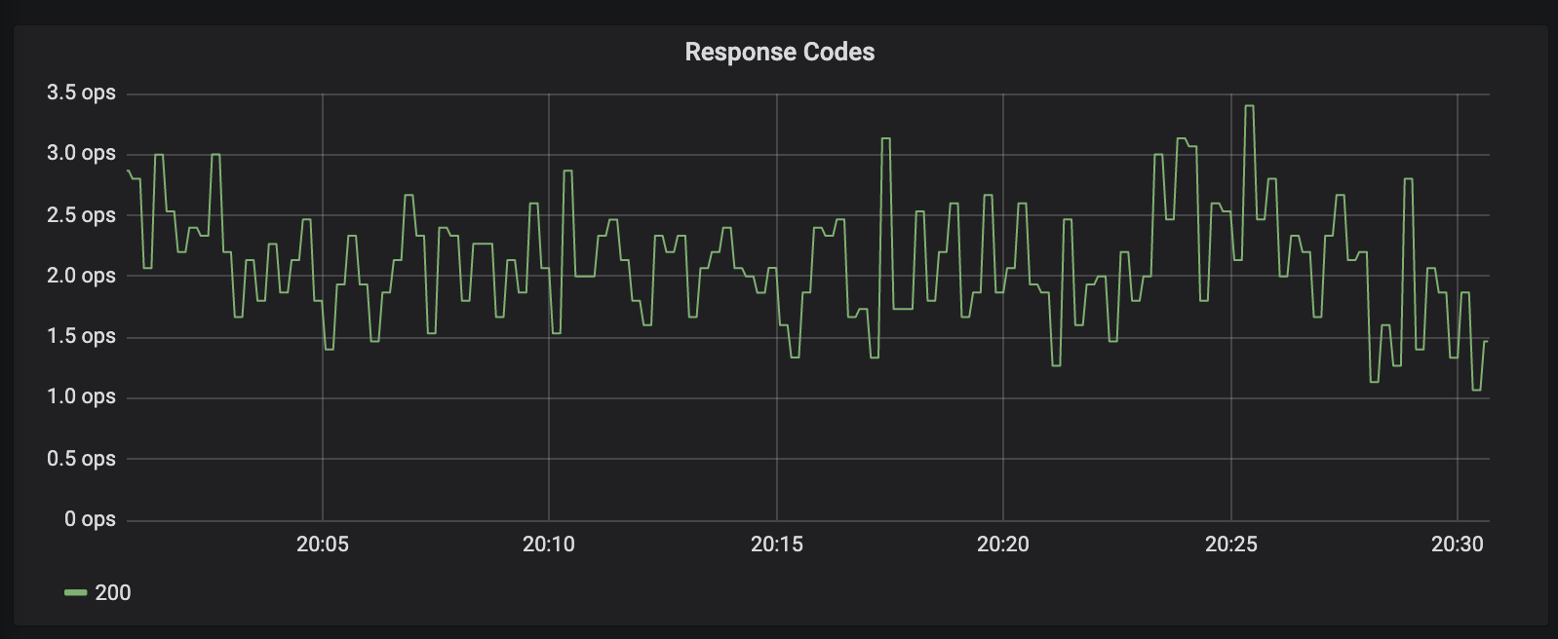The height and width of the screenshot is (639, 1558).
Task: Click the 20:05 time axis label
Action: pyautogui.click(x=323, y=545)
